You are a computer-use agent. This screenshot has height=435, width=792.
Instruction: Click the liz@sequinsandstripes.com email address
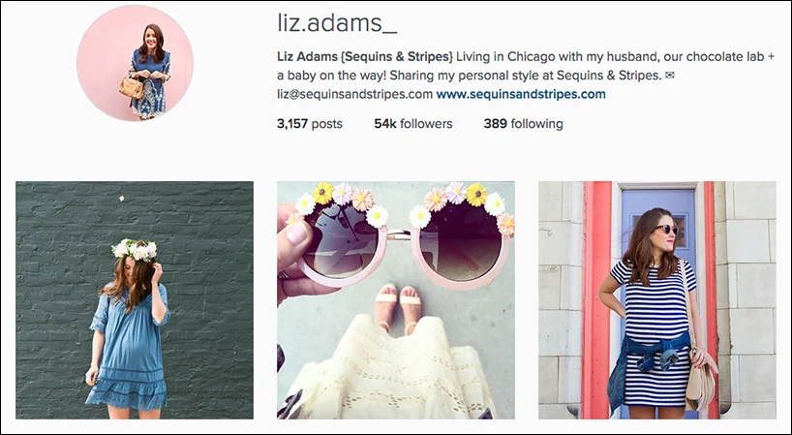pyautogui.click(x=354, y=95)
